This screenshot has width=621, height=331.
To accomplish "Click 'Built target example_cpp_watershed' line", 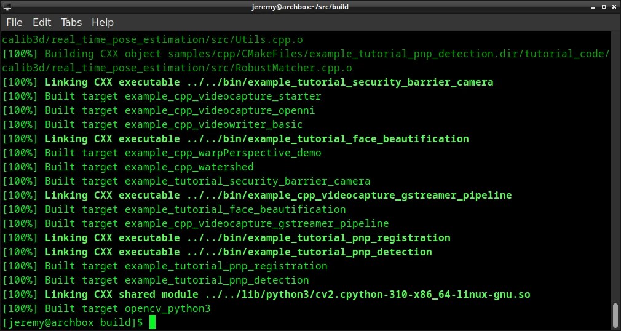I will [x=128, y=167].
